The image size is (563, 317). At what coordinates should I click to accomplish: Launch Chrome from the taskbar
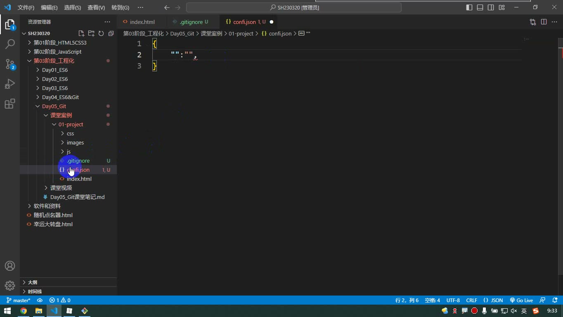click(24, 311)
